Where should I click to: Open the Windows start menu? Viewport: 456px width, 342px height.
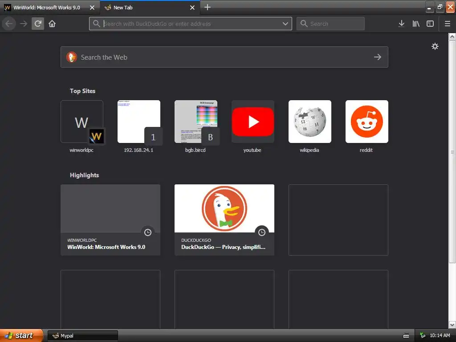pos(21,336)
